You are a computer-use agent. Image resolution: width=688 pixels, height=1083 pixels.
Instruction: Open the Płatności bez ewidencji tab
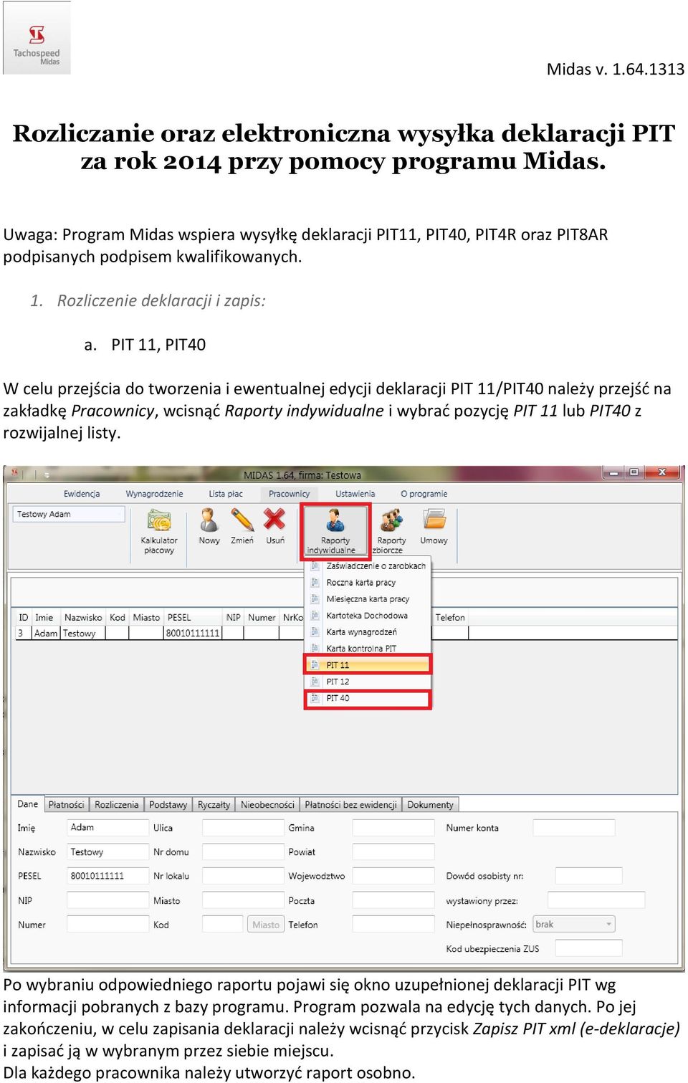coord(350,805)
